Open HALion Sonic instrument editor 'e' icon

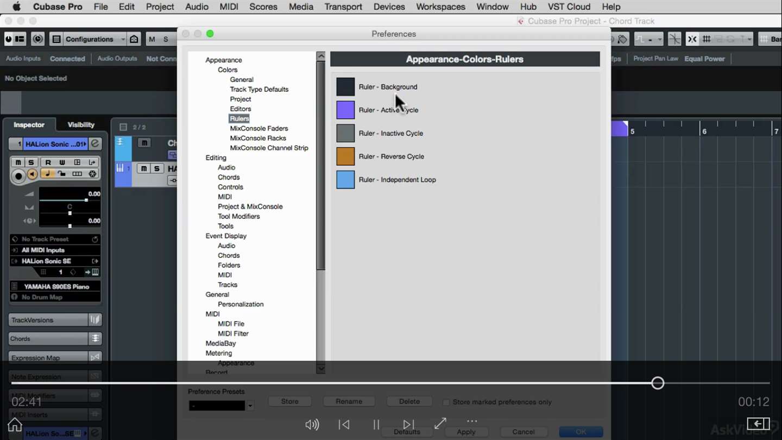click(95, 144)
